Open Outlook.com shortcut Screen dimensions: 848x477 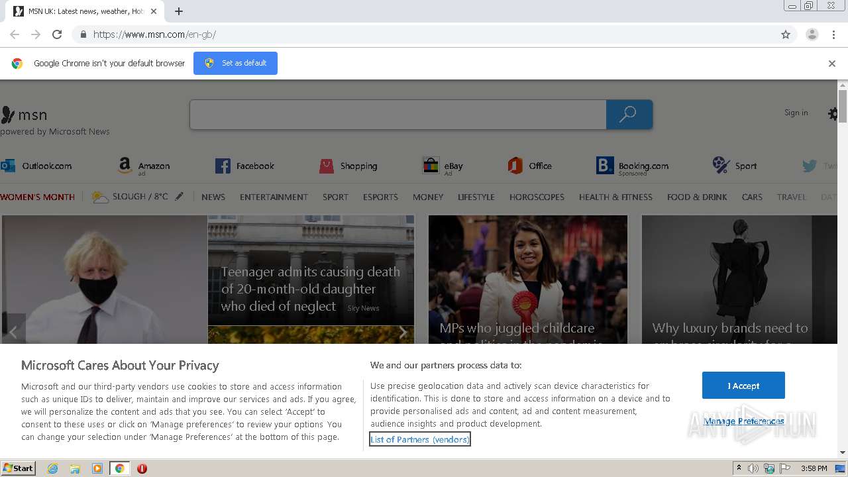coord(36,166)
